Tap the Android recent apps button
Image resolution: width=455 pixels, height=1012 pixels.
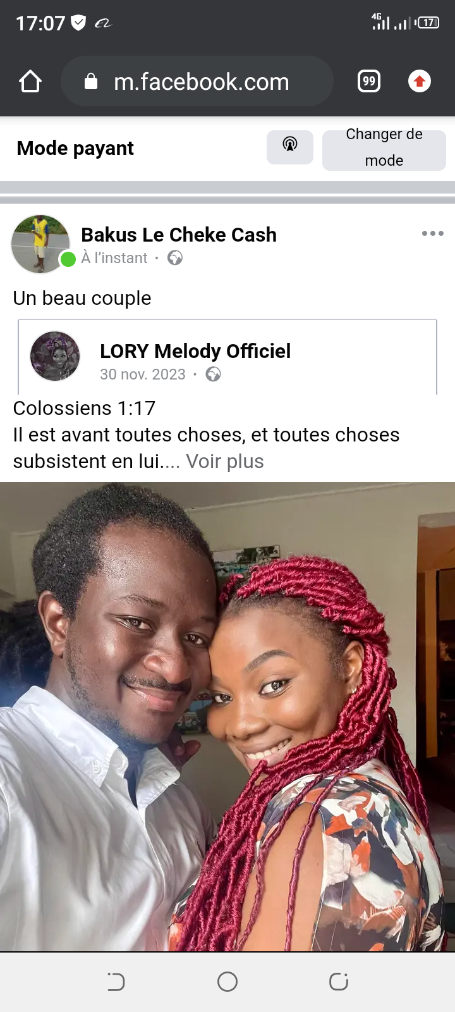coord(339,982)
